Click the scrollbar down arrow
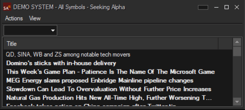 [237, 102]
